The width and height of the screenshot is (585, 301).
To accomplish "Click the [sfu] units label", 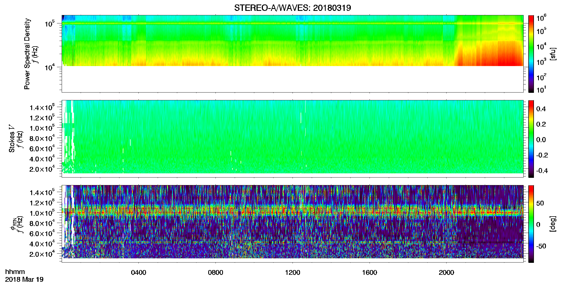I will (x=553, y=54).
